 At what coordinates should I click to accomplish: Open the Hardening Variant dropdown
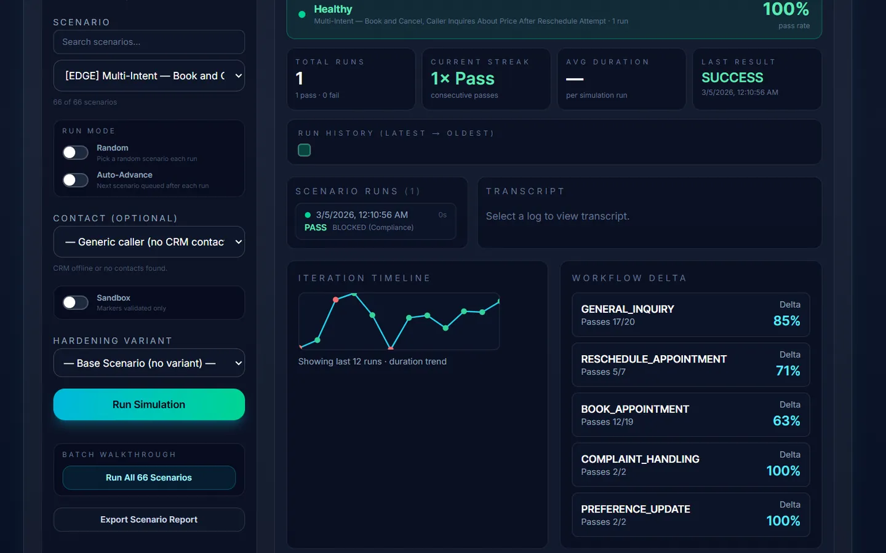click(149, 363)
